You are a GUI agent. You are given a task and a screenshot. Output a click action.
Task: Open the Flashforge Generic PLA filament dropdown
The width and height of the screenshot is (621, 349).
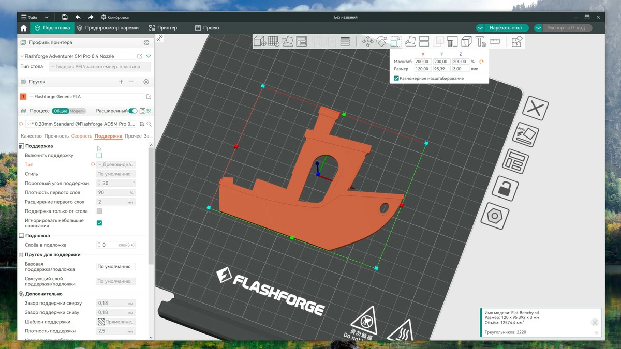[85, 97]
